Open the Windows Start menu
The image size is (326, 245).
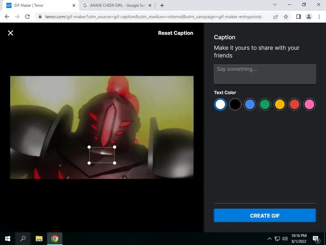pos(8,239)
